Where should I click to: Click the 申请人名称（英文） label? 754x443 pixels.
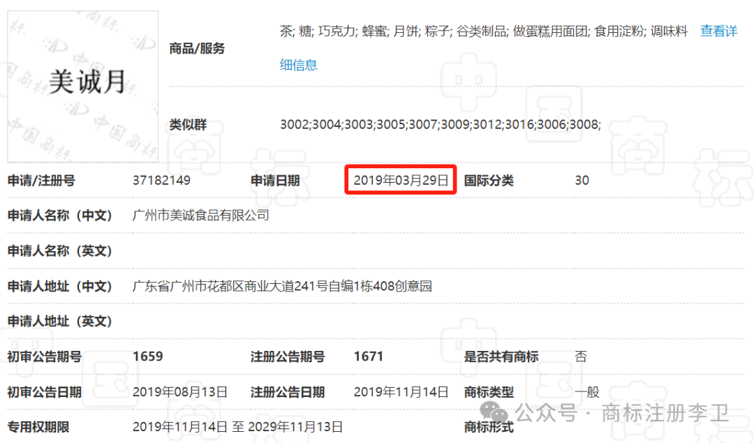(59, 251)
